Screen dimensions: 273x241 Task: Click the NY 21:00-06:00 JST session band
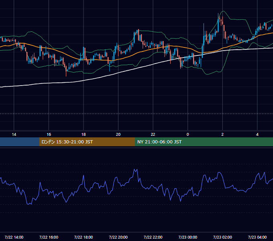pyautogui.click(x=204, y=142)
